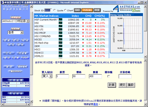Open chart icon for HS Red-chip
Screen dimensions: 148x107
60,43
